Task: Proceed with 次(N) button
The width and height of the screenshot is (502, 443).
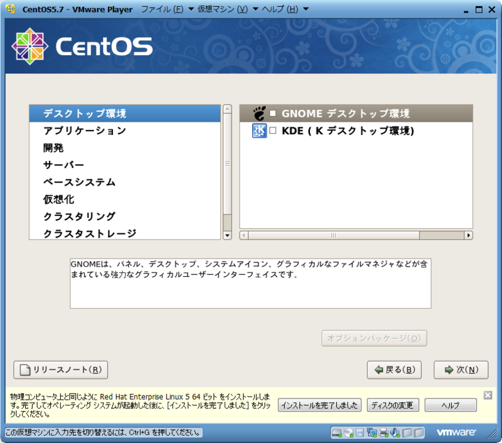Action: [x=461, y=370]
